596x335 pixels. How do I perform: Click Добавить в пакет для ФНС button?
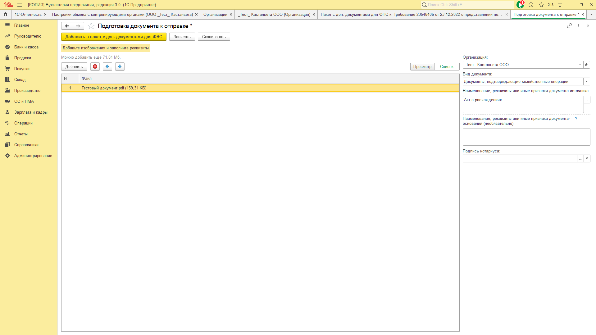114,37
